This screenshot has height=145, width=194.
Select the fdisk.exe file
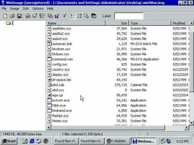pyautogui.click(x=59, y=105)
